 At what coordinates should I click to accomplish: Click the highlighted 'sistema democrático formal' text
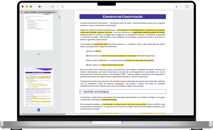pyautogui.click(x=113, y=65)
